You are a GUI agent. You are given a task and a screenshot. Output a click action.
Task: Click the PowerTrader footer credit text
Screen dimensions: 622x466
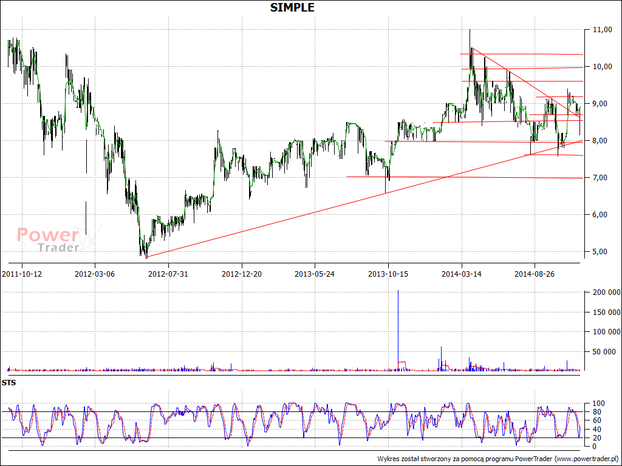pos(498,459)
